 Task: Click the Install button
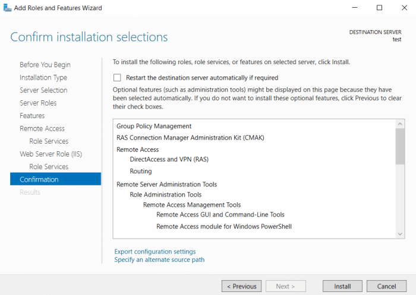click(342, 286)
